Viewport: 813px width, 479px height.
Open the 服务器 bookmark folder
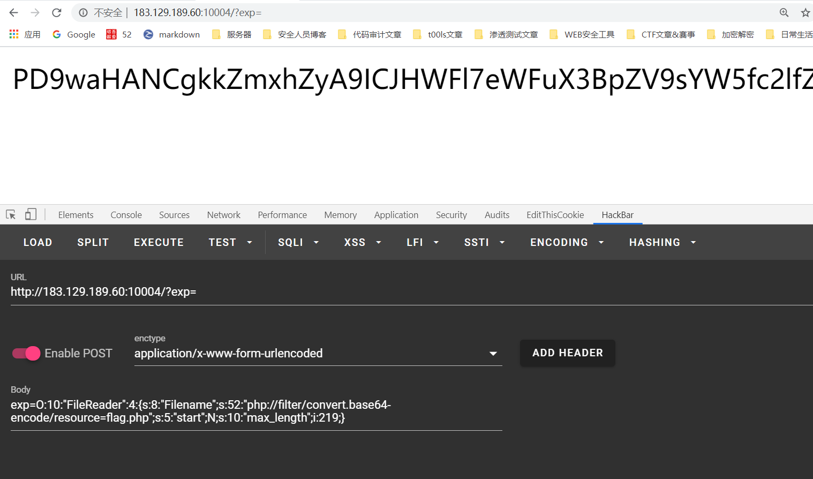(231, 34)
